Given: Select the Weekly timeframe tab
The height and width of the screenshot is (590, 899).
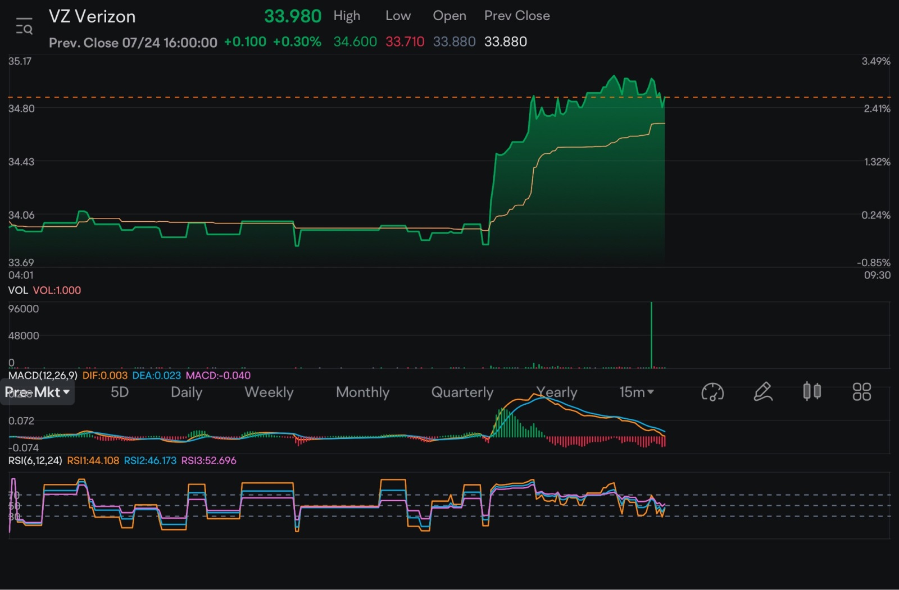Looking at the screenshot, I should 269,392.
